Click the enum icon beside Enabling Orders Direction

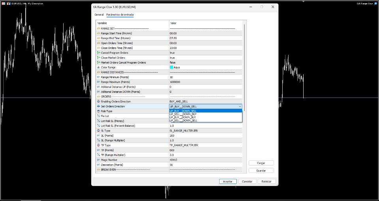98,101
